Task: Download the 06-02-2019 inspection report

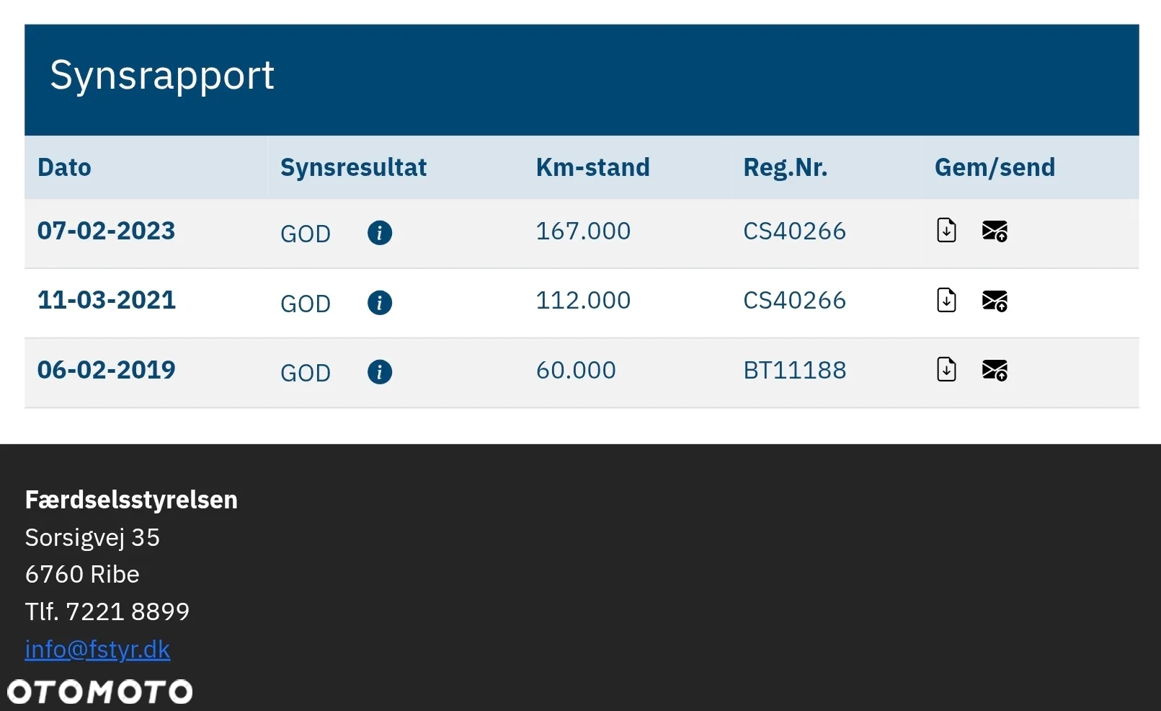Action: pos(946,369)
